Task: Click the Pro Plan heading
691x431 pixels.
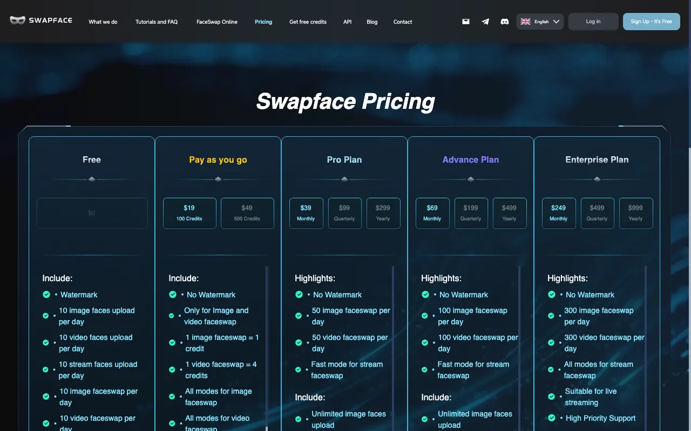Action: [344, 159]
